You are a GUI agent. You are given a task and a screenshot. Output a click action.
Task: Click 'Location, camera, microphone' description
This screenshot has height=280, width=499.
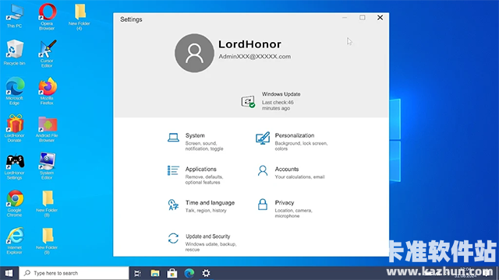[293, 213]
